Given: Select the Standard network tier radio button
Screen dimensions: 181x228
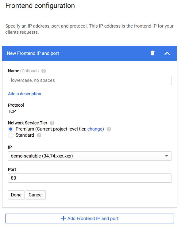Looking at the screenshot, I should [11, 135].
